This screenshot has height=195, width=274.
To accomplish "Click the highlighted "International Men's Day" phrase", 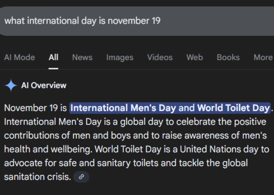I will pos(123,108).
